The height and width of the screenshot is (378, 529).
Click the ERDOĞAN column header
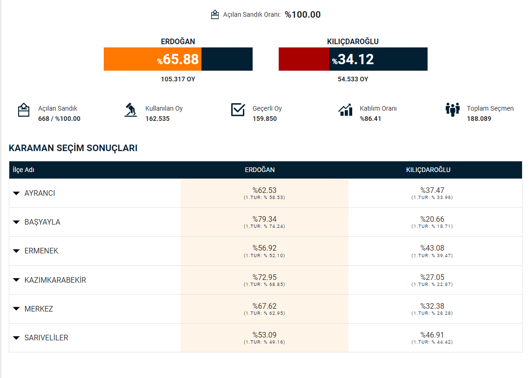click(x=260, y=170)
